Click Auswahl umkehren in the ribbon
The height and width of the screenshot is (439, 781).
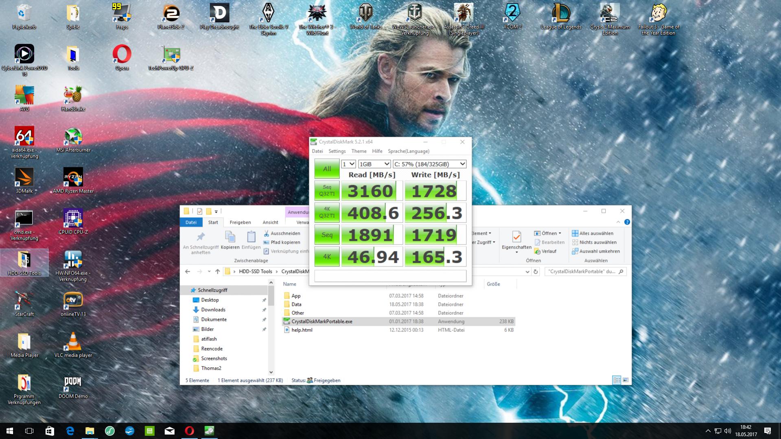[x=596, y=251]
